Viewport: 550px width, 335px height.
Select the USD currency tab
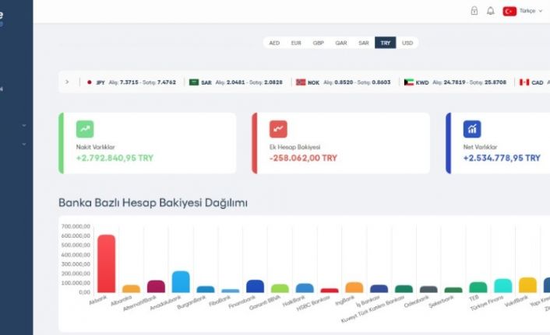click(x=407, y=43)
